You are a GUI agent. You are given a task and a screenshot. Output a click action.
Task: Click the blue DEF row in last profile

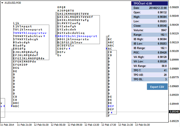[111, 106]
